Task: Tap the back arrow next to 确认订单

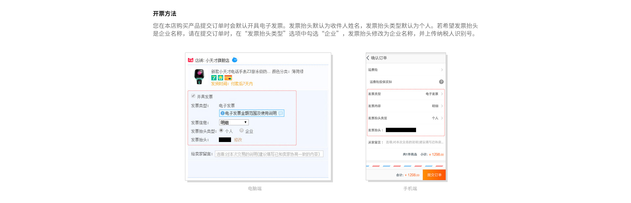Action: click(368, 58)
